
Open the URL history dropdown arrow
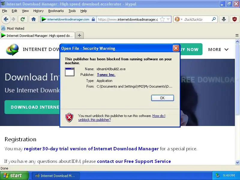click(x=168, y=19)
